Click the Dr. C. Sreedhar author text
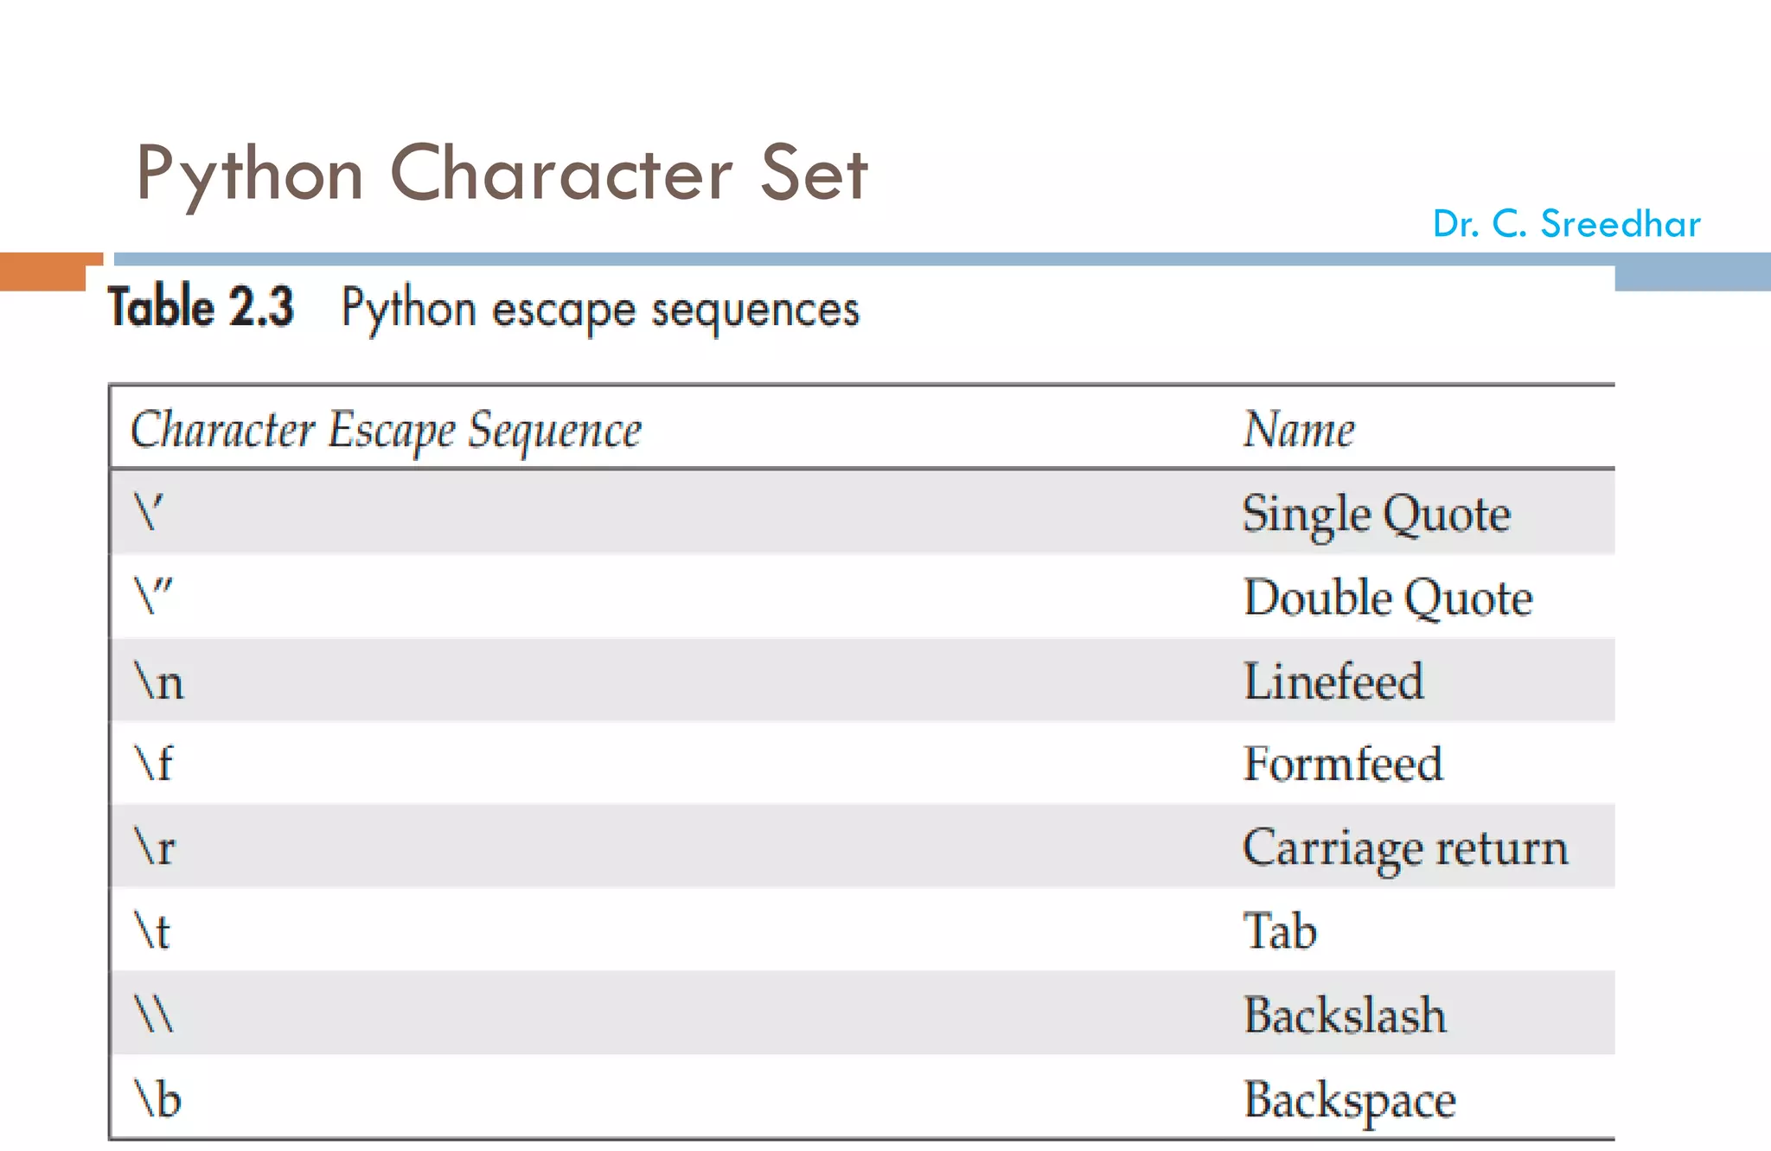This screenshot has height=1151, width=1771. [1566, 224]
